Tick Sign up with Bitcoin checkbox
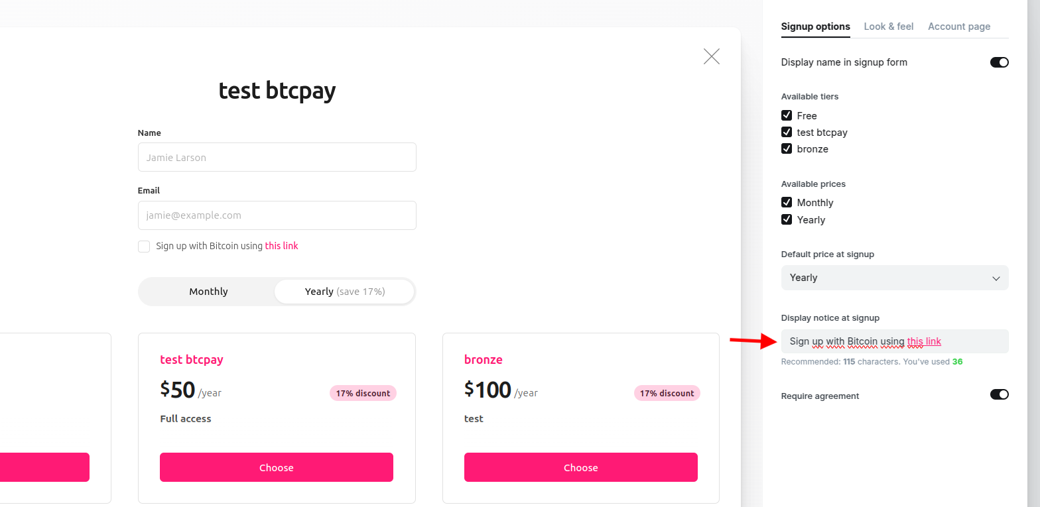Screen dimensions: 1040x507 [144, 246]
